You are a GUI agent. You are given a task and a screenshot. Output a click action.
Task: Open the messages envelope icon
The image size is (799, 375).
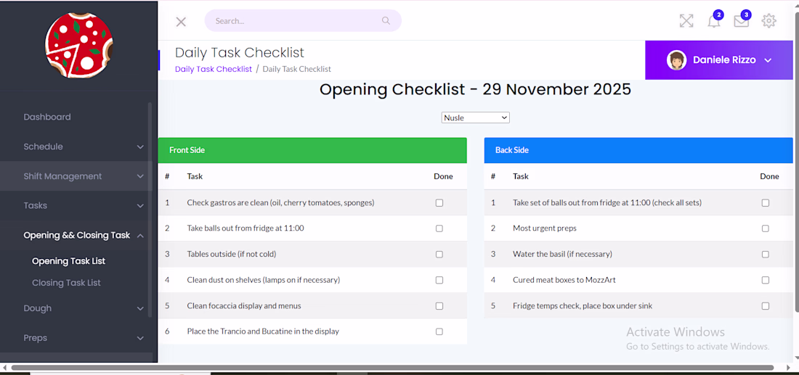(741, 21)
